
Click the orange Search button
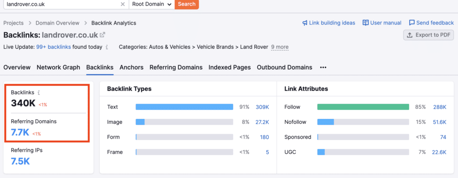[187, 4]
